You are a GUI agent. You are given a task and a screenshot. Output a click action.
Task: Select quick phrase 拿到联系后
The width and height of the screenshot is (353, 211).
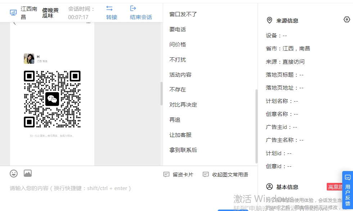(x=183, y=150)
